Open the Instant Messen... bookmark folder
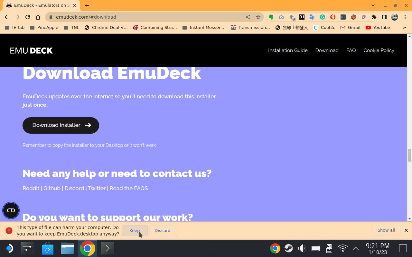Viewport: 412px width, 257px height. tap(204, 28)
